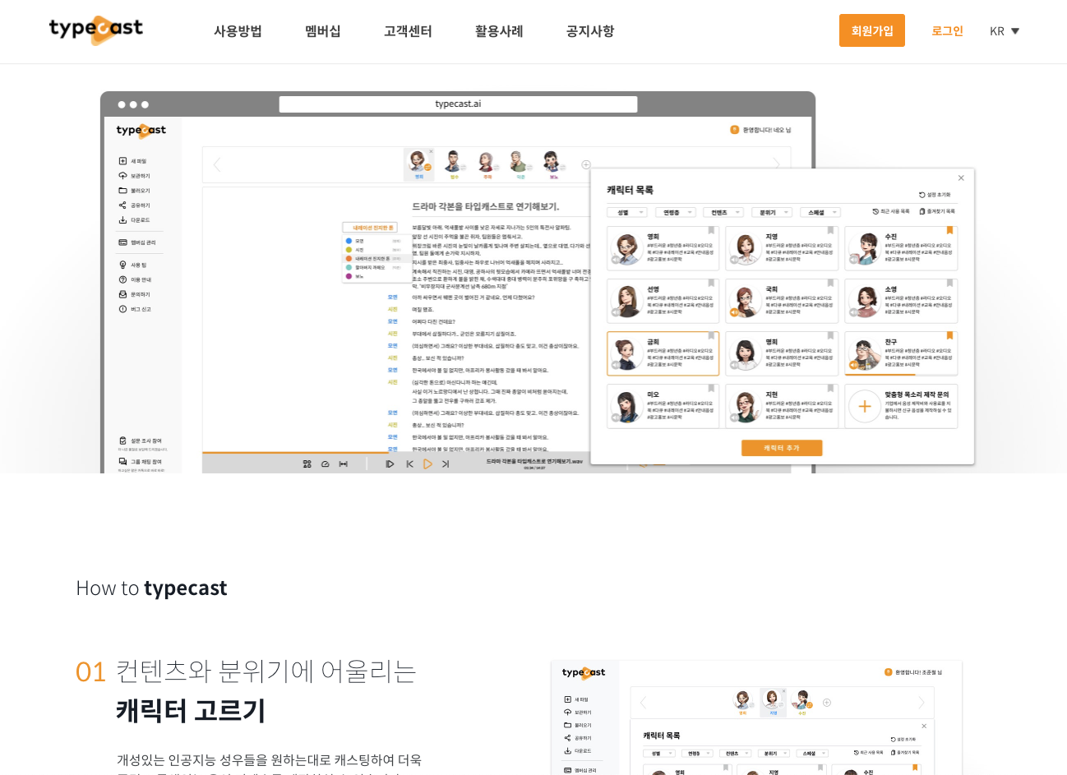This screenshot has height=775, width=1067.
Task: Open the 성별 dropdown in the lower mockup
Action: (x=659, y=754)
